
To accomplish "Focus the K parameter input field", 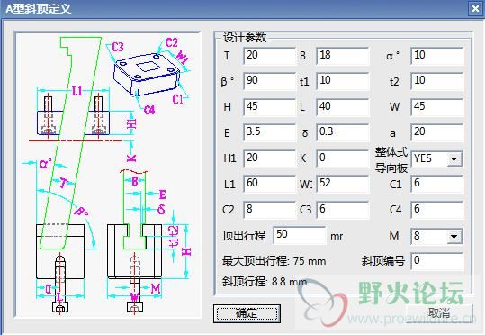I will tap(343, 158).
